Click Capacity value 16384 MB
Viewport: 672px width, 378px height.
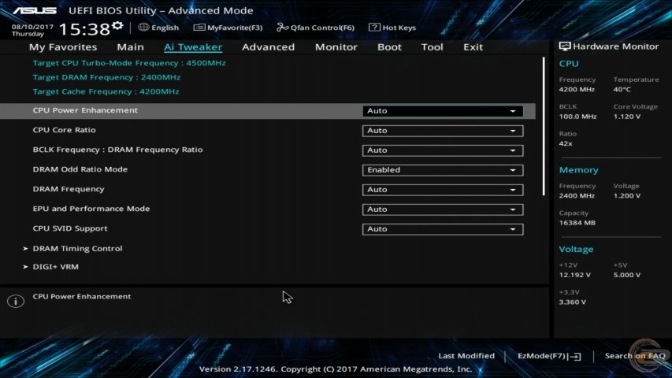(x=577, y=223)
